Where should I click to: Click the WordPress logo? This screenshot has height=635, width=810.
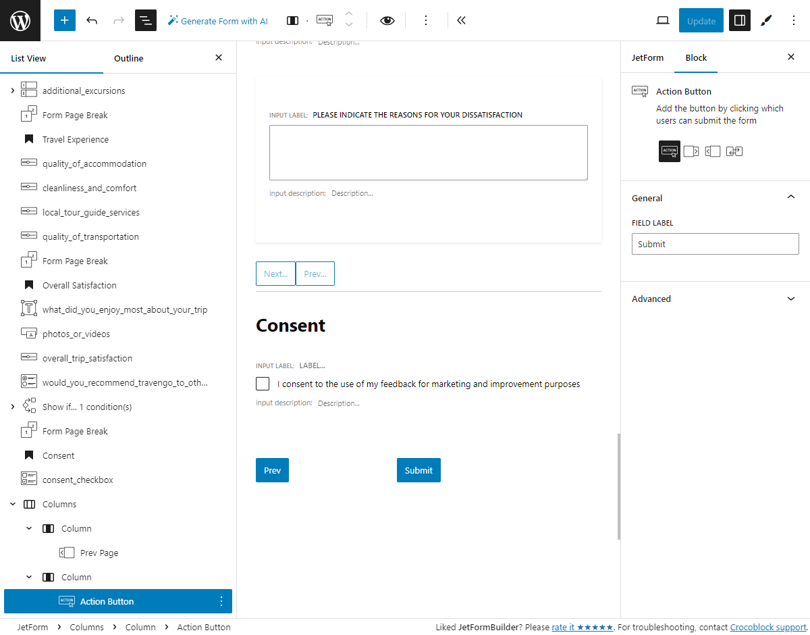click(x=20, y=20)
